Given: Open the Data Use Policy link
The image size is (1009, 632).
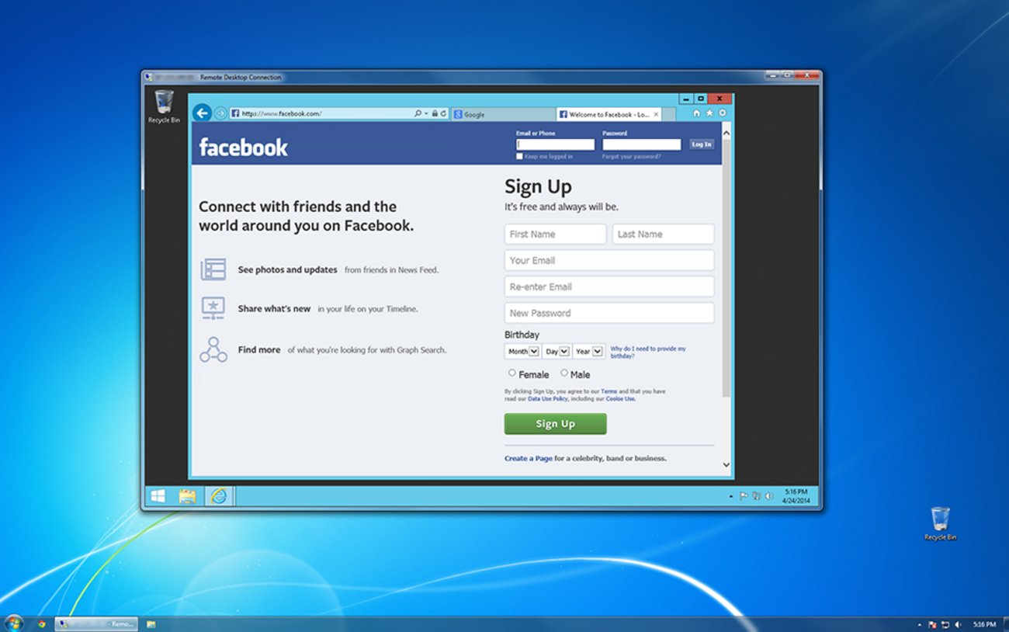Looking at the screenshot, I should coord(547,399).
